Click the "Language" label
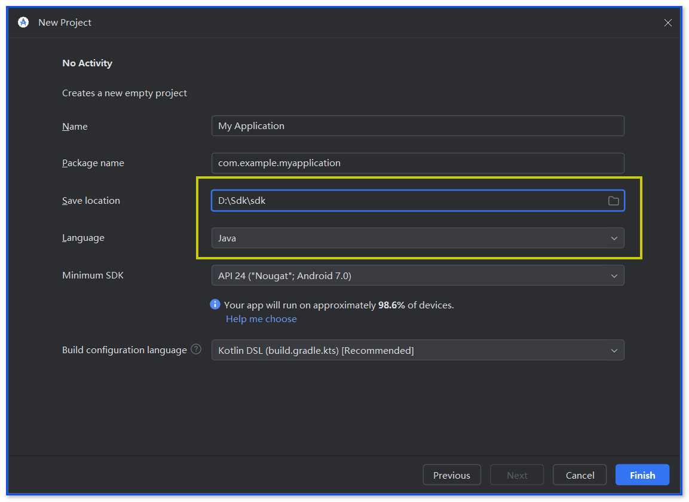 [83, 238]
